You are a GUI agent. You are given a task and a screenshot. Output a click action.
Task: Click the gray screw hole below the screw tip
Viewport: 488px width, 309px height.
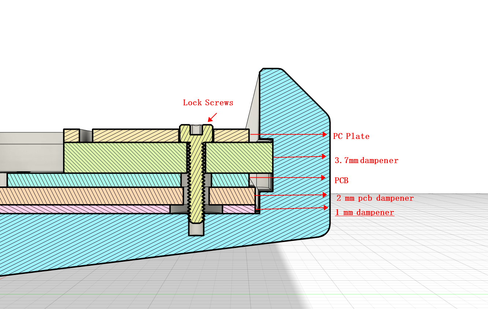[x=196, y=229]
